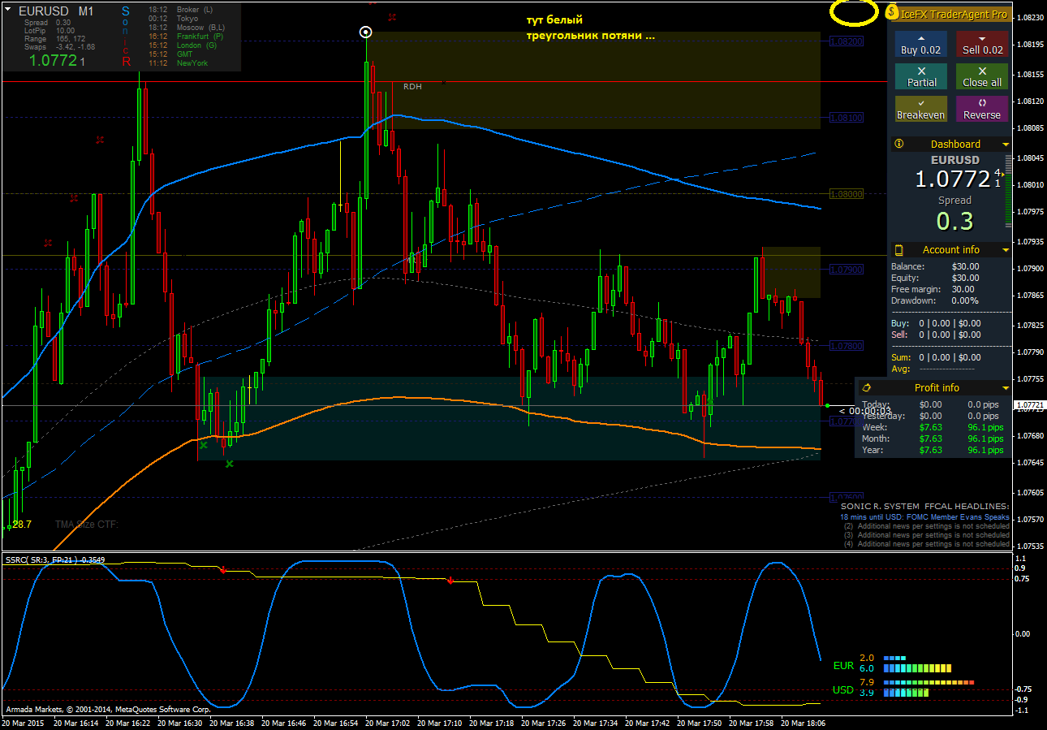Collapse the Dashboard section arrow
This screenshot has width=1047, height=730.
pos(1006,145)
